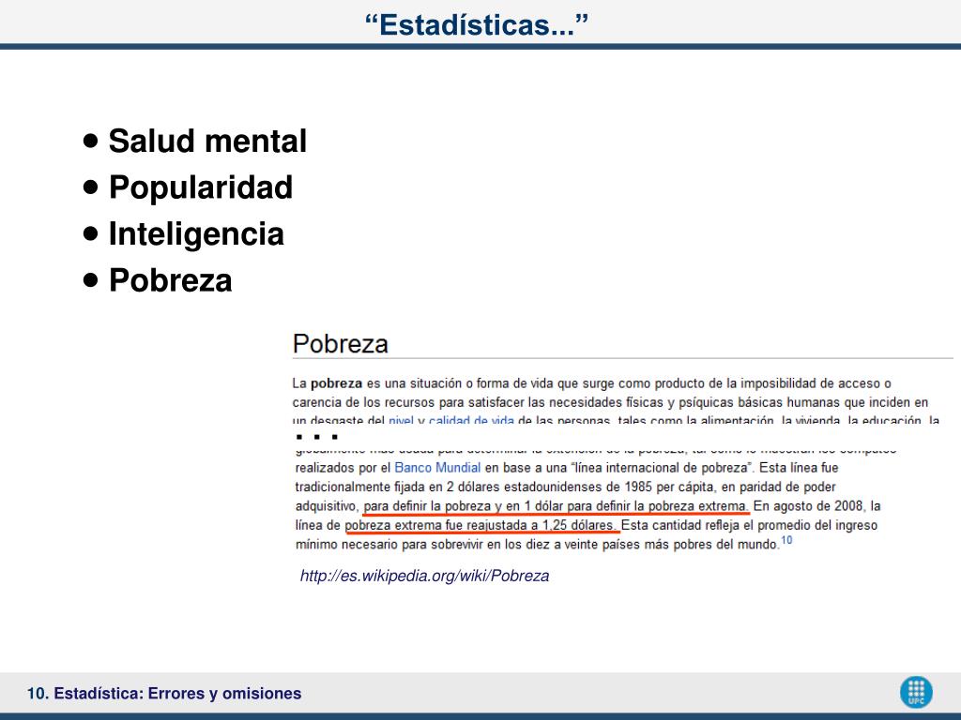Click the Pobreza article heading
The width and height of the screenshot is (961, 720).
(340, 344)
